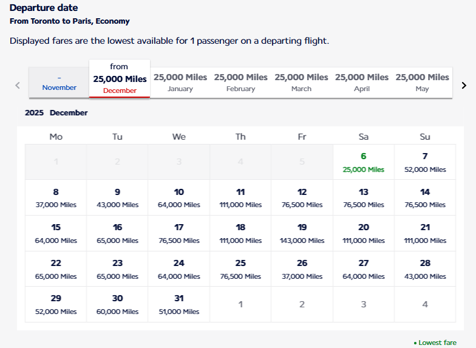Select December 16 for 65,000 Miles
This screenshot has width=476, height=348.
click(x=117, y=233)
